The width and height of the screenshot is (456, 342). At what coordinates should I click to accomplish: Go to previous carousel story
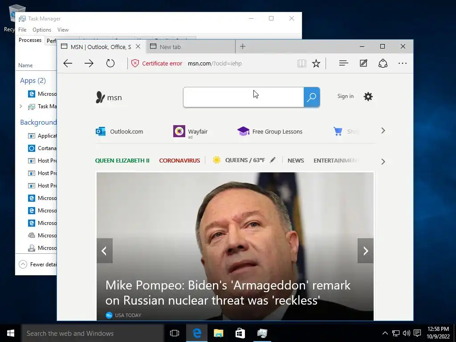pyautogui.click(x=104, y=251)
